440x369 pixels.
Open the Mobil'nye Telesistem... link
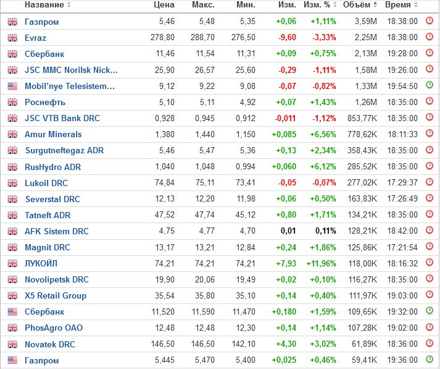(70, 86)
